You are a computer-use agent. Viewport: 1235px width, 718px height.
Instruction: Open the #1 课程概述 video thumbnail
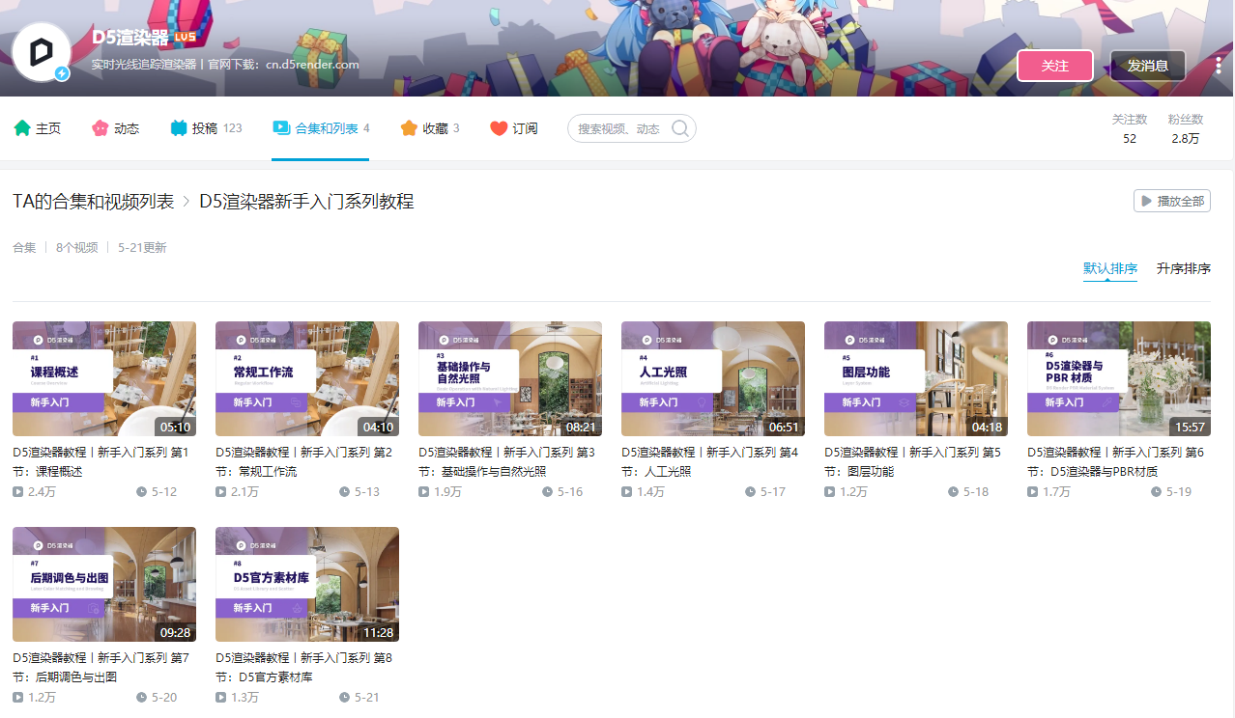(104, 379)
